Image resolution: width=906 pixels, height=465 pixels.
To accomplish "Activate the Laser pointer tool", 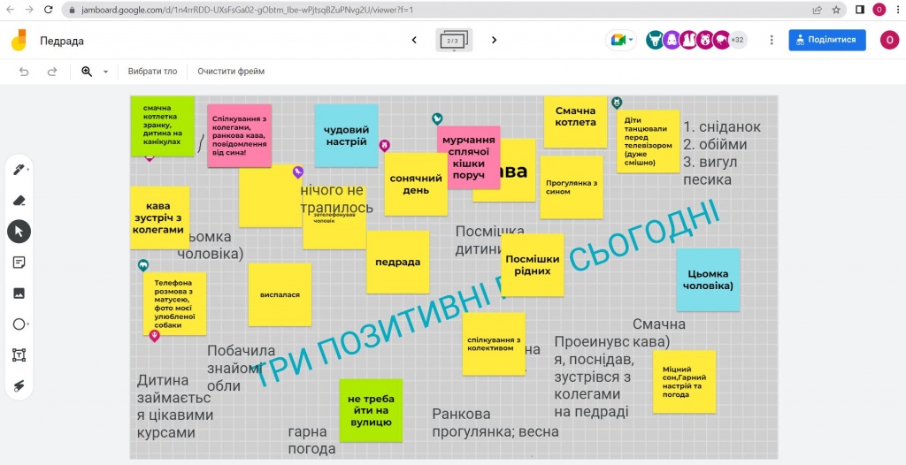I will tap(19, 386).
